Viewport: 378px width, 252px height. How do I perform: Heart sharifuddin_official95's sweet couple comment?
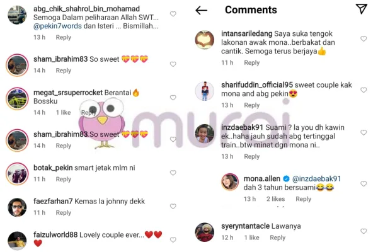364,90
